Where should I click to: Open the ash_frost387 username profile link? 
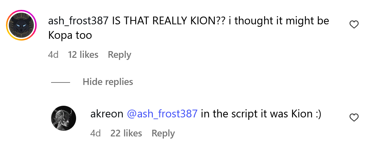pos(78,21)
